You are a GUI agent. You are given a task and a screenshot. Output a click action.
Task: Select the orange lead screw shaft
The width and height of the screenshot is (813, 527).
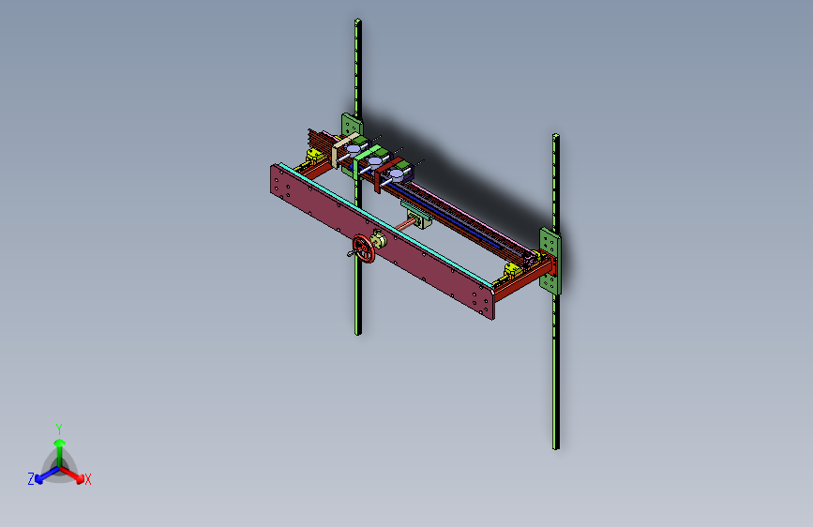pyautogui.click(x=405, y=225)
